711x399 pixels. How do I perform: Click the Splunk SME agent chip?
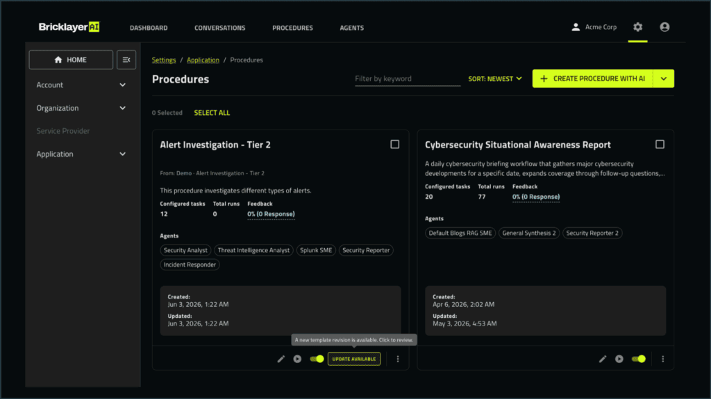click(316, 250)
